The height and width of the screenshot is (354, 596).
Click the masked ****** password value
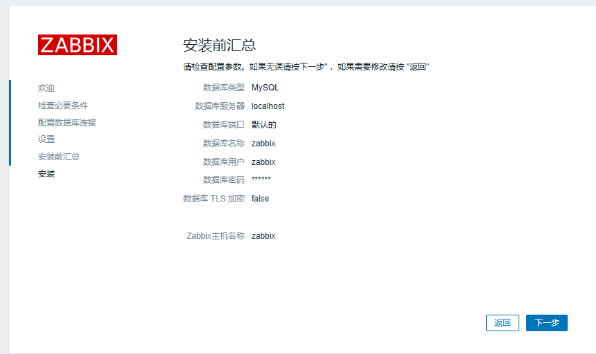(x=261, y=179)
